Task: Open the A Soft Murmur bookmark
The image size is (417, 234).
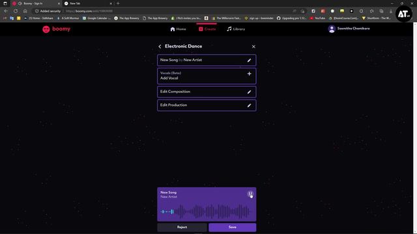Action: [68, 18]
